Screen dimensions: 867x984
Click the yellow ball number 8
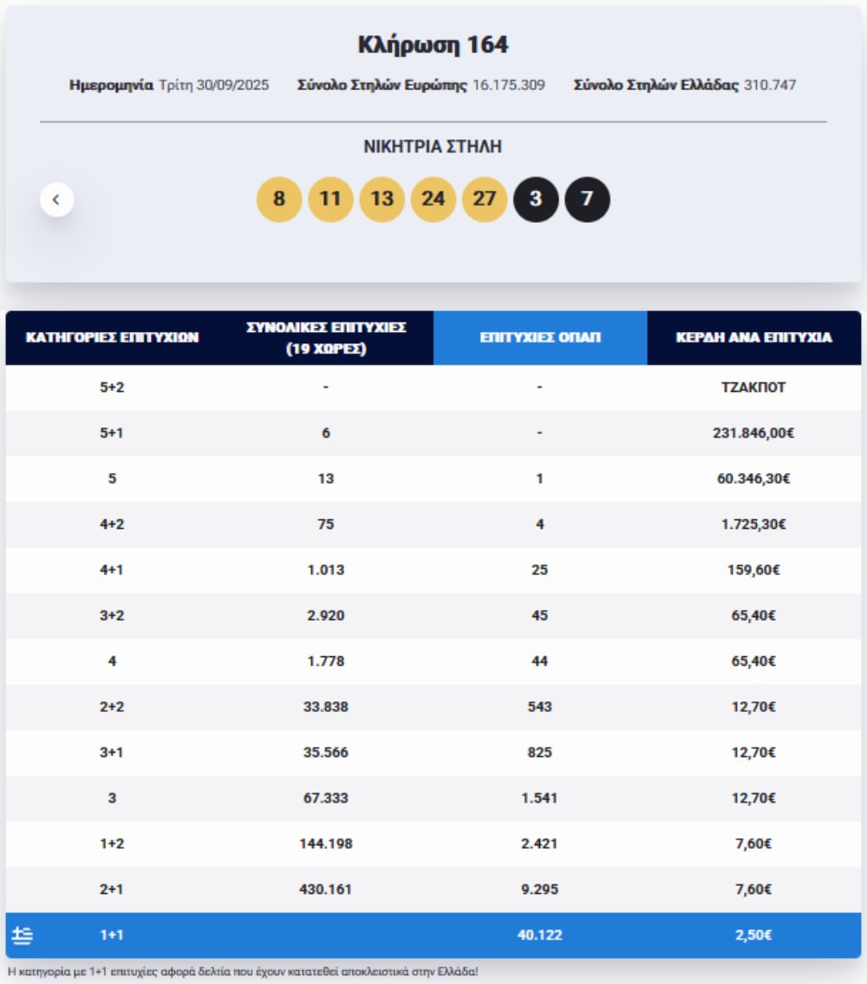tap(279, 199)
